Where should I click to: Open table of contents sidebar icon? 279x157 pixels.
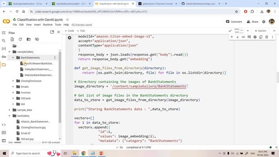point(4,33)
